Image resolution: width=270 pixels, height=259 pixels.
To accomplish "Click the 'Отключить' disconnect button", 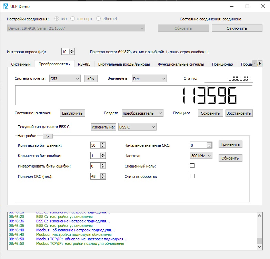I will coord(237,28).
